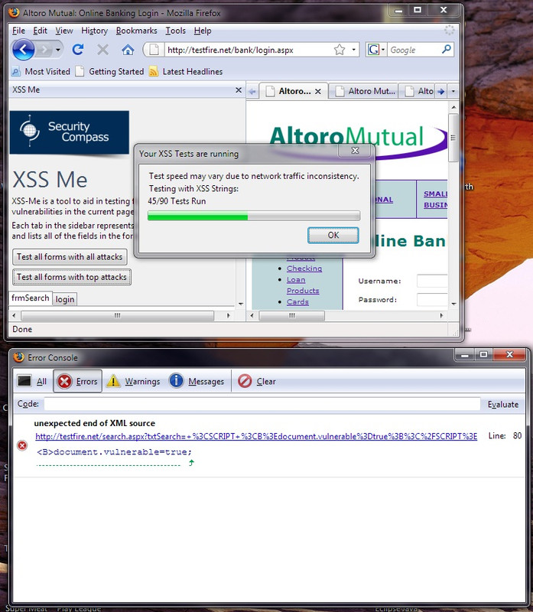Clear the Error Console
The height and width of the screenshot is (612, 533).
pyautogui.click(x=257, y=381)
